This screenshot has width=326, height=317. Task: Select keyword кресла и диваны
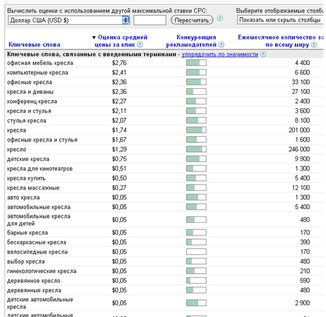pyautogui.click(x=30, y=92)
